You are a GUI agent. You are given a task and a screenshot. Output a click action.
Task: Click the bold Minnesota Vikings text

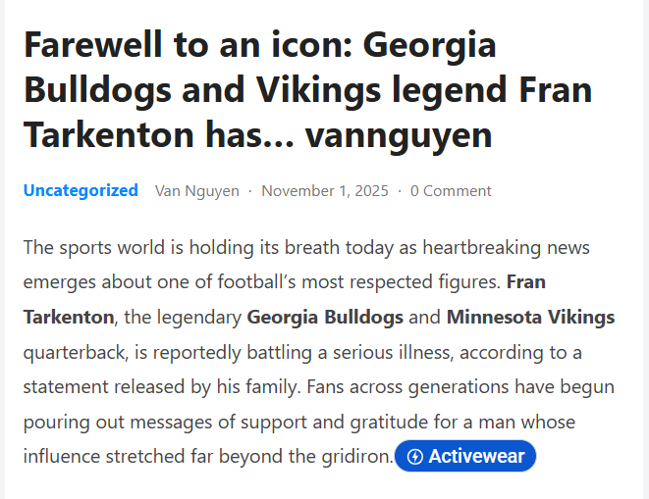coord(530,318)
